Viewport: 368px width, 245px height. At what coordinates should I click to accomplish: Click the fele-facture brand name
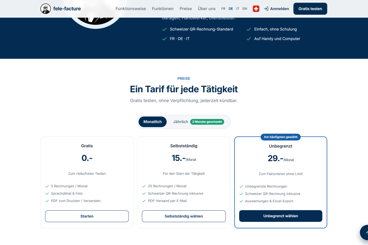coord(67,9)
